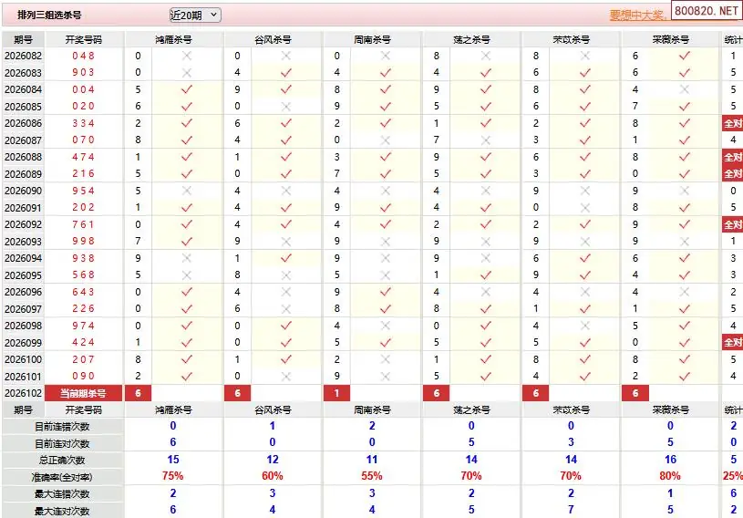Click 芣苡杀号 checkmark in row 2026089
This screenshot has width=743, height=518.
[585, 173]
